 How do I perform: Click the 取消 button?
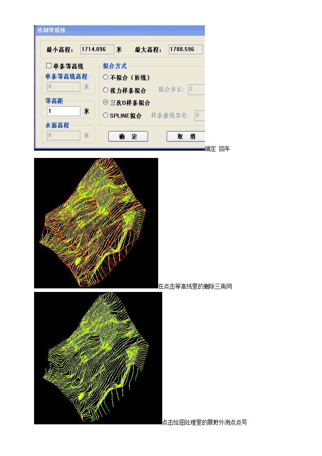point(186,136)
